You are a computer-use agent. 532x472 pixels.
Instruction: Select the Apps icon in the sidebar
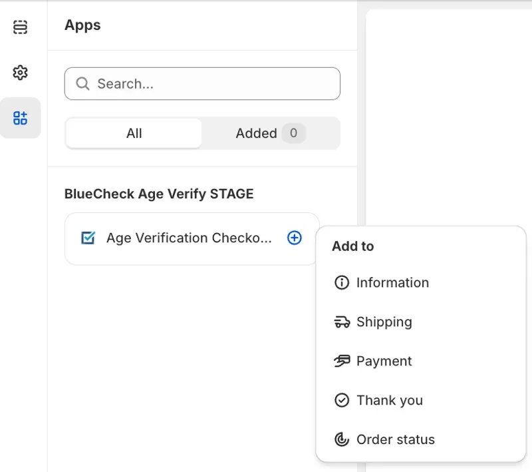20,118
